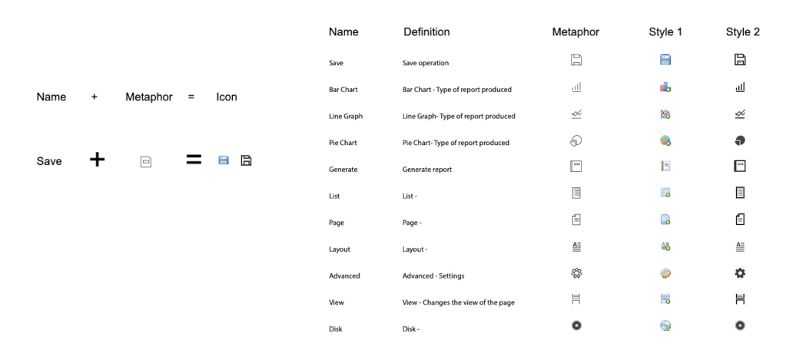Click the Bar Chart icon in Style 2 column

pyautogui.click(x=741, y=88)
